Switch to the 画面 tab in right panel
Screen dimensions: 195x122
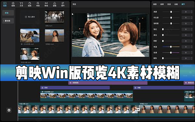click(x=155, y=4)
